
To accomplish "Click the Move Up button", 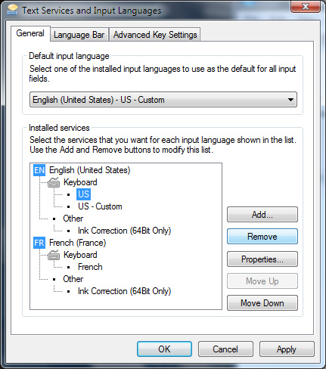I will [262, 281].
